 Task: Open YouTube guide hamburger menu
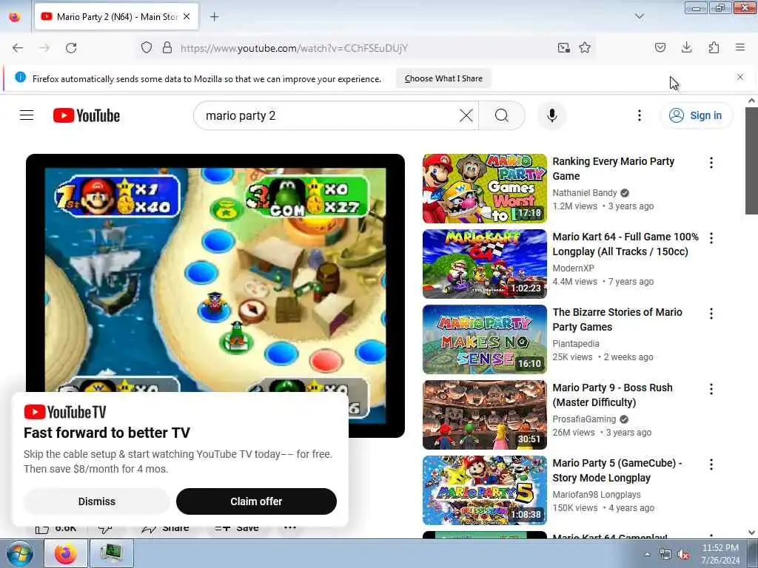click(x=27, y=115)
